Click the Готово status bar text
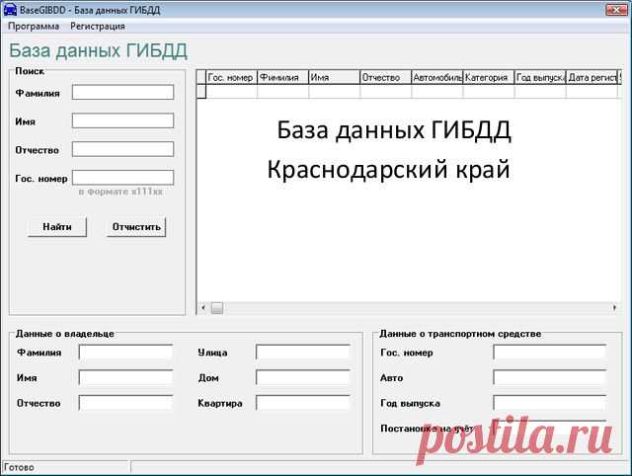Image resolution: width=632 pixels, height=476 pixels. tap(19, 467)
